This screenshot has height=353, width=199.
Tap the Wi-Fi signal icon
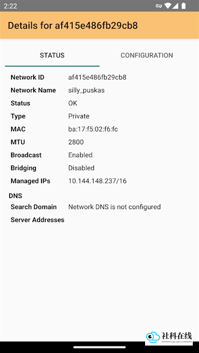[167, 6]
